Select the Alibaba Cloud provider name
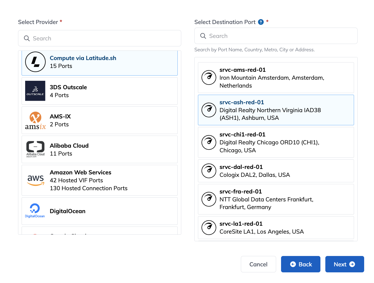Viewport: 374px width, 283px height. click(x=69, y=146)
